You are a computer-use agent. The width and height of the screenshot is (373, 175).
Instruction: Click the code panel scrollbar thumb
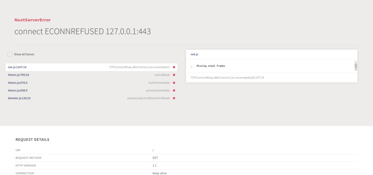356,66
